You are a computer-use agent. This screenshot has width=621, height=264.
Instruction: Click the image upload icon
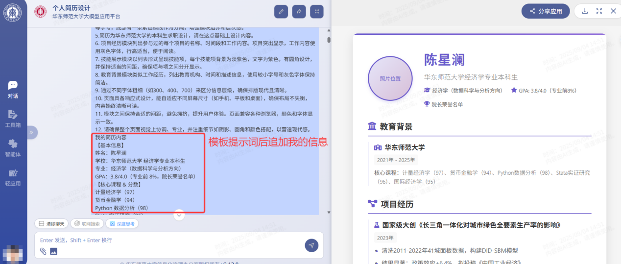click(53, 251)
